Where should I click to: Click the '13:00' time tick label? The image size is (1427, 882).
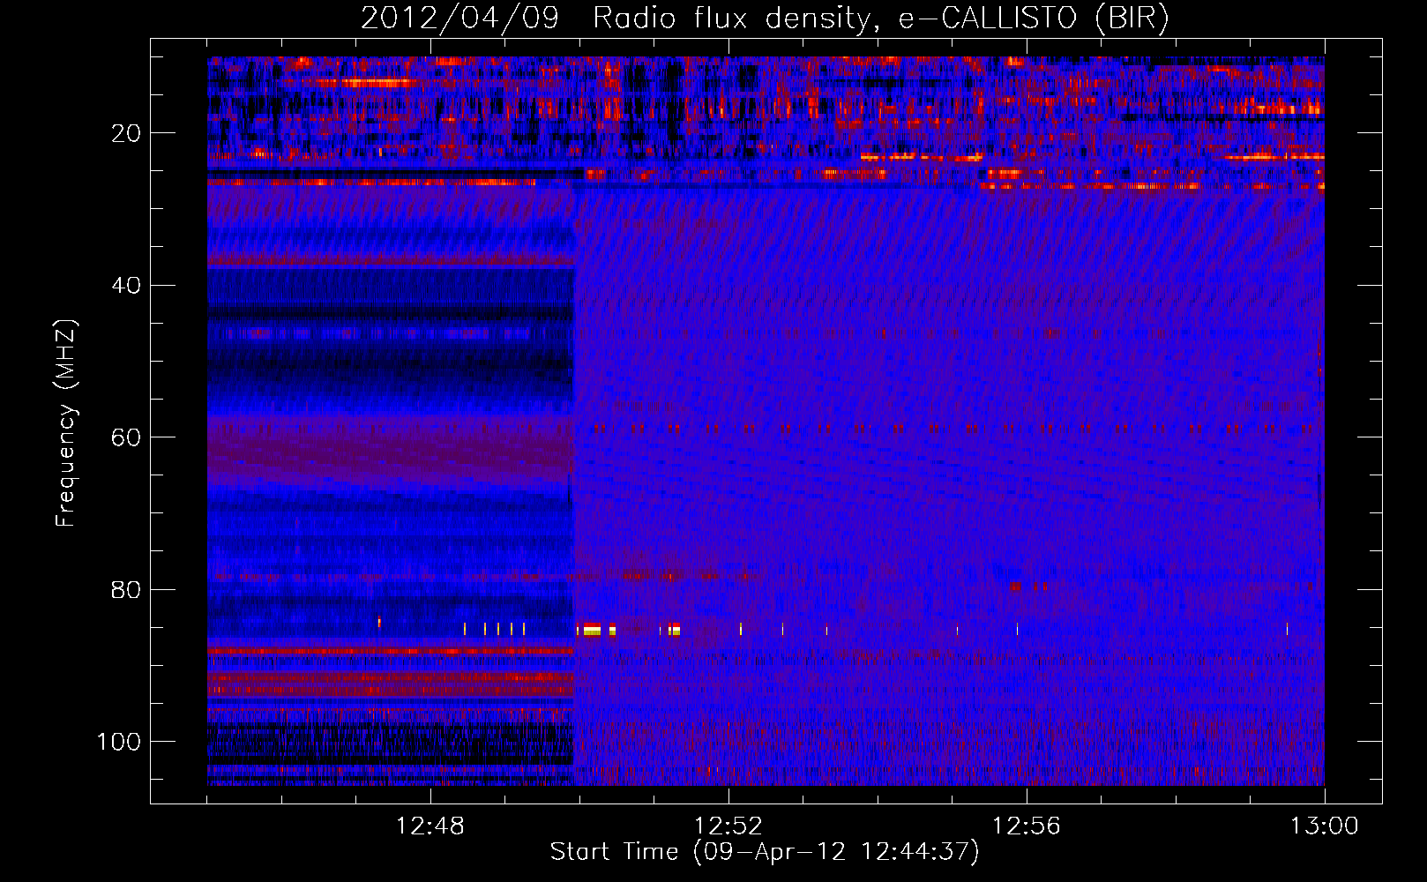click(1325, 826)
